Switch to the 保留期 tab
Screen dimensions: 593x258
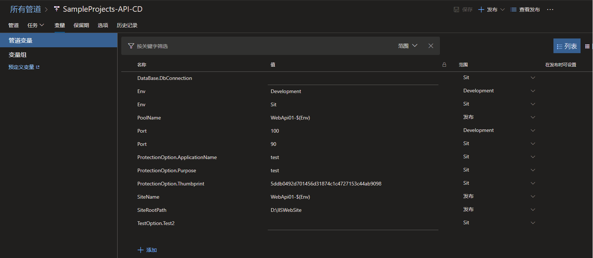81,25
